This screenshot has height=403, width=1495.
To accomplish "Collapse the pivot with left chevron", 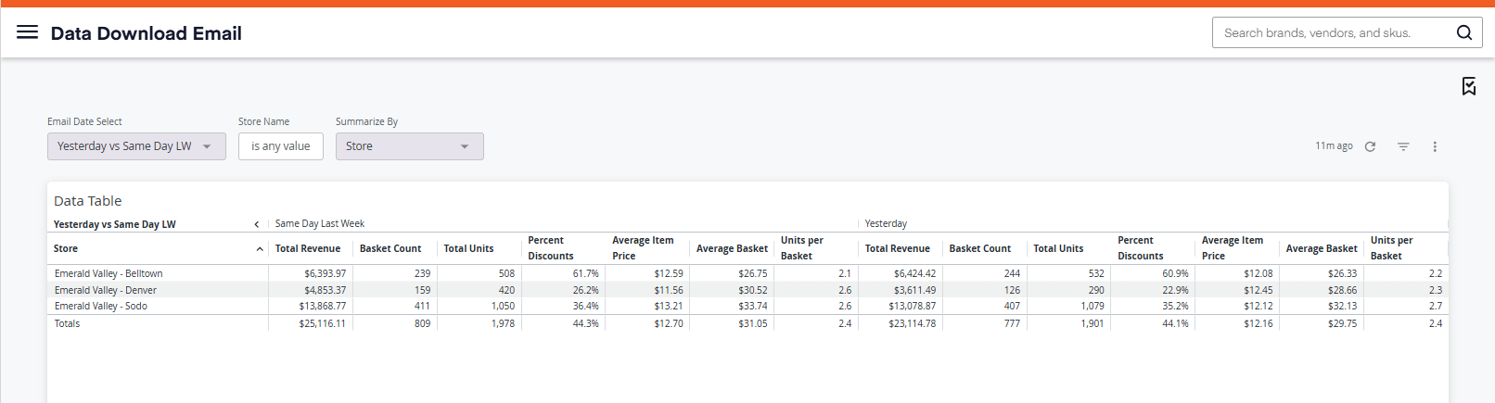I will [x=257, y=224].
